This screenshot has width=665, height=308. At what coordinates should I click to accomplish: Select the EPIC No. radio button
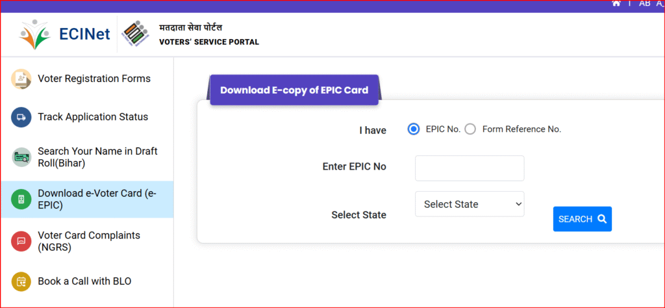tap(414, 129)
